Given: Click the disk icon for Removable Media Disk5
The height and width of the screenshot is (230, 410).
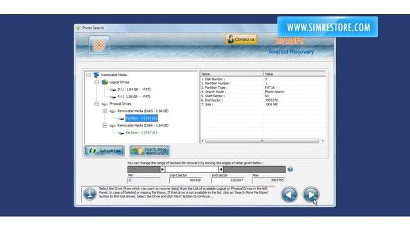Looking at the screenshot, I should tap(113, 111).
